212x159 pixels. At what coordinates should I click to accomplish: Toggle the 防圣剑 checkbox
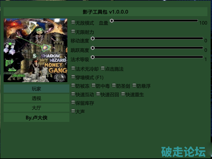point(114,86)
